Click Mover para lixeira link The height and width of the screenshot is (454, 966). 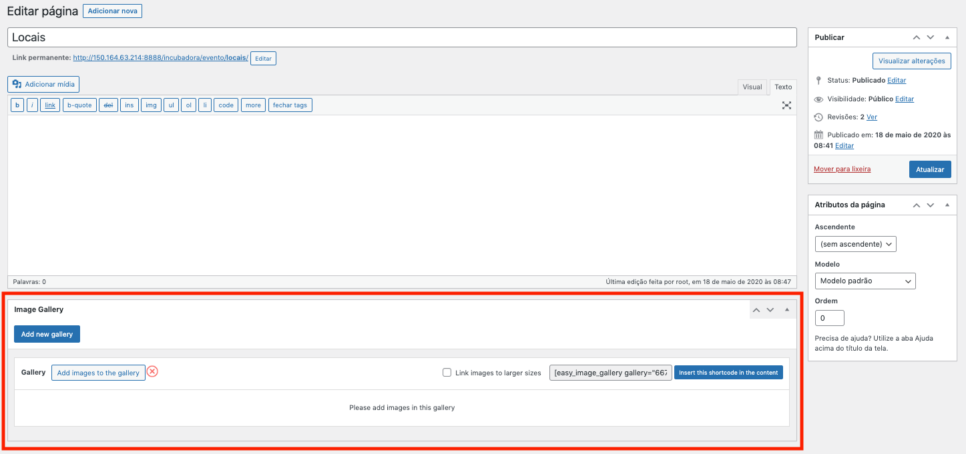842,169
